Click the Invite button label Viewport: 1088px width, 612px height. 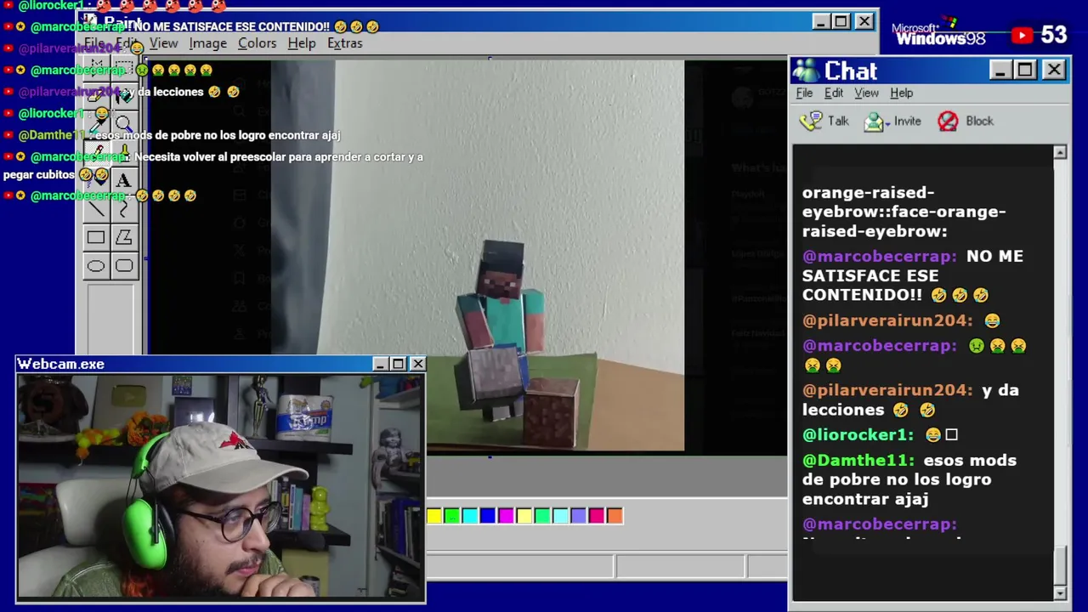[x=907, y=122]
